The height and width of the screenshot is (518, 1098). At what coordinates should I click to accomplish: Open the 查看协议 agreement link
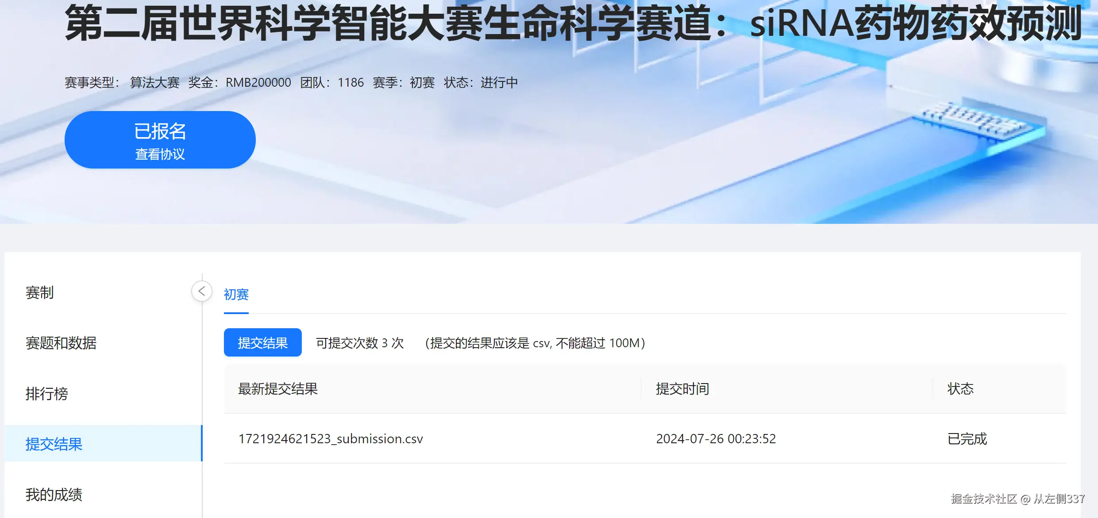(x=160, y=154)
